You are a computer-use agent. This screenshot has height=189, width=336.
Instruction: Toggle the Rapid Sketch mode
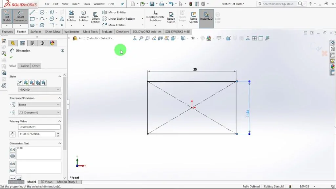point(193,18)
